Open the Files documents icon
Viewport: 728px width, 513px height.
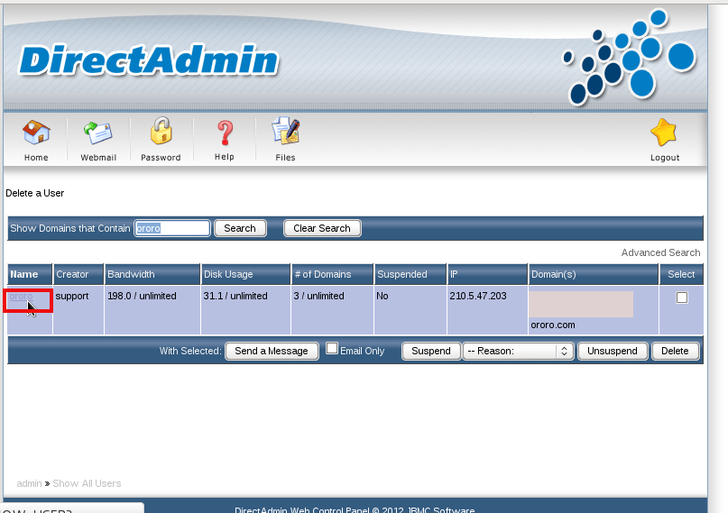click(x=286, y=131)
